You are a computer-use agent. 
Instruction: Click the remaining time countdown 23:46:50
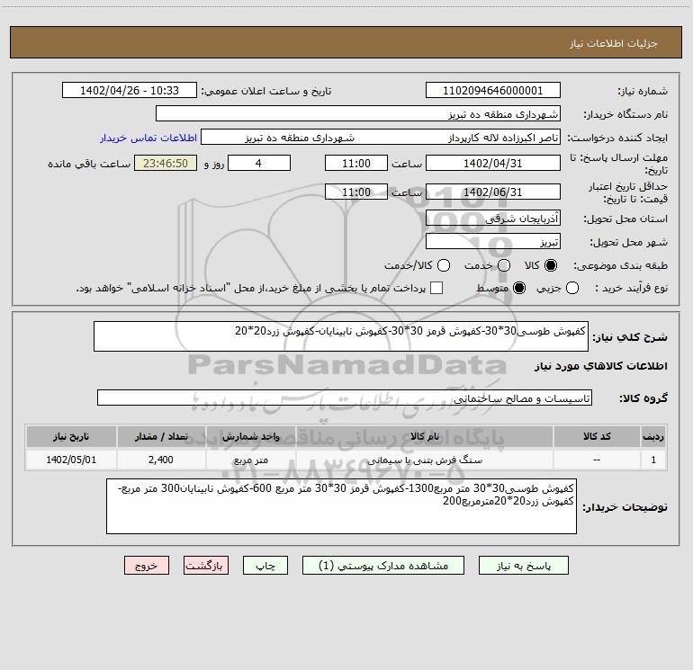click(x=166, y=163)
